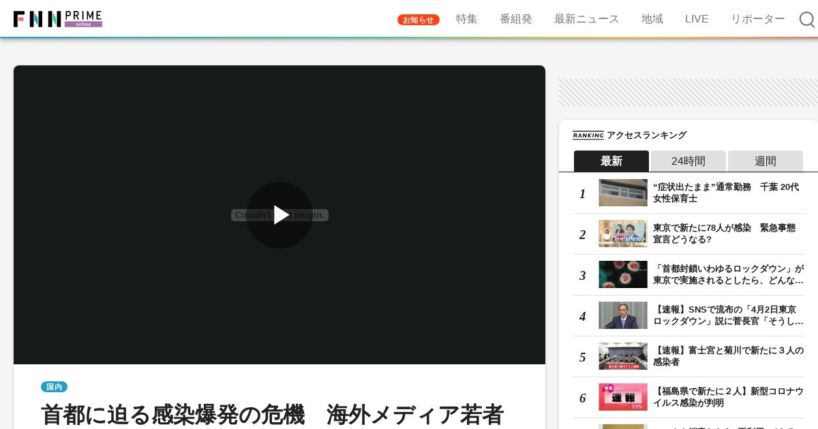818x429 pixels.
Task: Read 東京で新たに78人が感染 緊急事態宣言どうなる?
Action: click(x=724, y=234)
